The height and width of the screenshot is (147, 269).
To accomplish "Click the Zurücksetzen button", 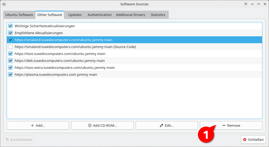I will tap(19, 140).
